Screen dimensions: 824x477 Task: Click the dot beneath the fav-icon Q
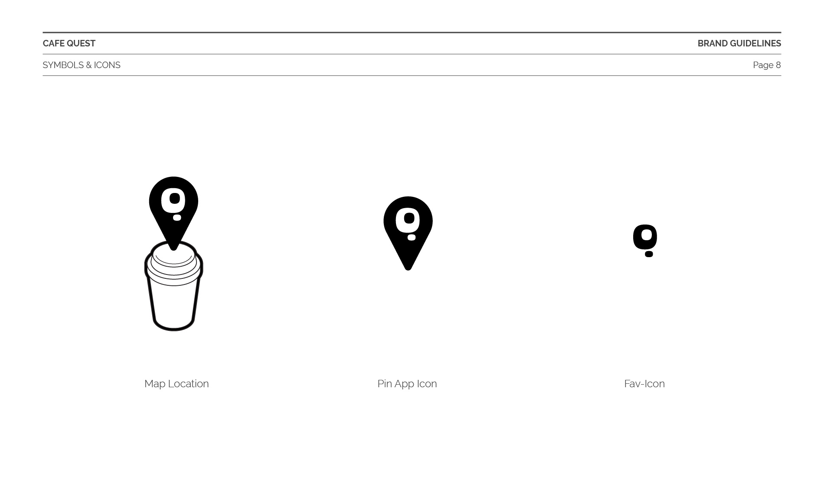coord(649,254)
